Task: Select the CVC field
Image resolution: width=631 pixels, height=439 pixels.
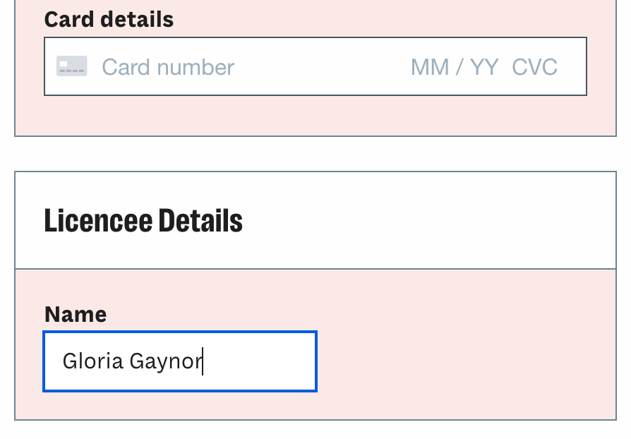Action: point(534,67)
